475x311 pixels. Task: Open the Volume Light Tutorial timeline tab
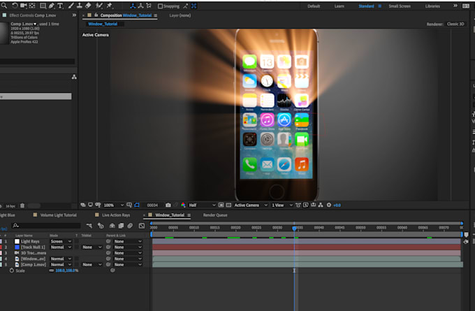pos(59,215)
